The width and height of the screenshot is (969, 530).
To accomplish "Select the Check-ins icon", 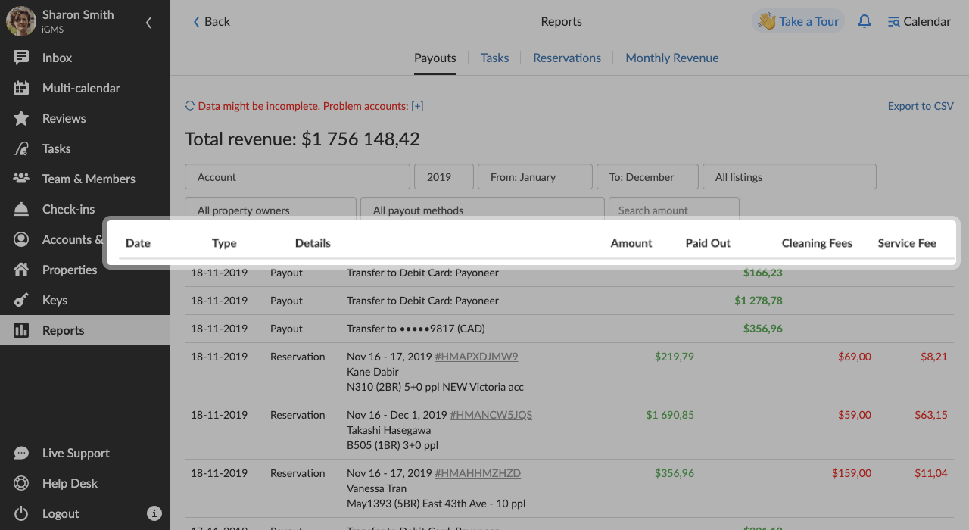I will click(73, 209).
